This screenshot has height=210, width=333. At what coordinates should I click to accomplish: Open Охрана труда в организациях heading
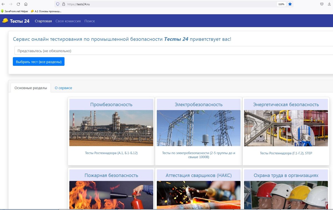click(286, 175)
